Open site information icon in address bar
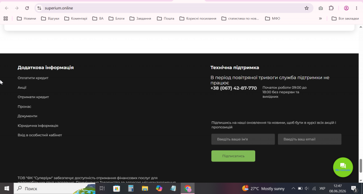The width and height of the screenshot is (363, 194). [39, 8]
